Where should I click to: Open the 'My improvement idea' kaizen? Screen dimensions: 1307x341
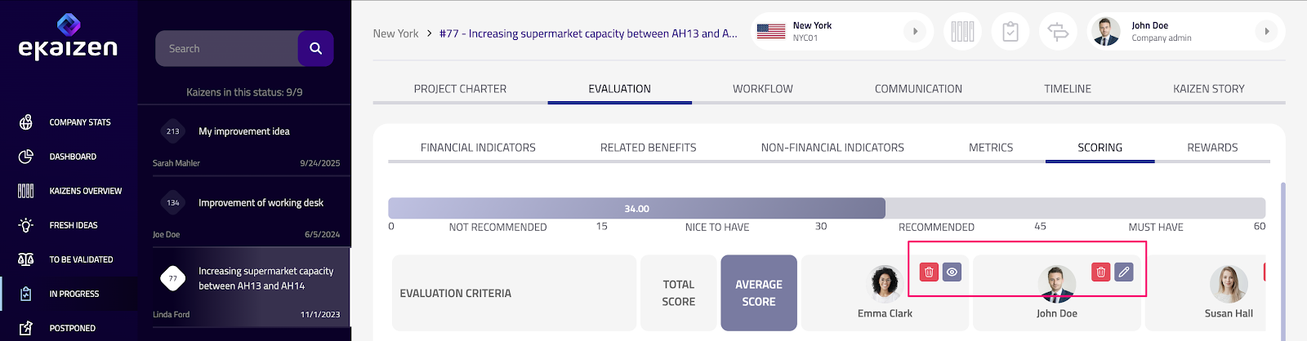tap(244, 131)
